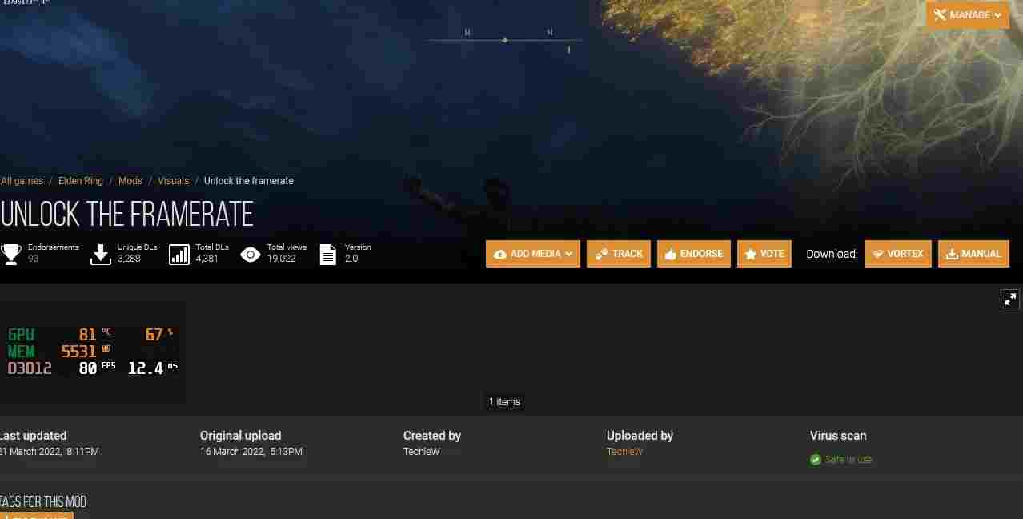The width and height of the screenshot is (1023, 519).
Task: Click the original upload date "16 March 2022, 5:13PM"
Action: [x=251, y=452]
